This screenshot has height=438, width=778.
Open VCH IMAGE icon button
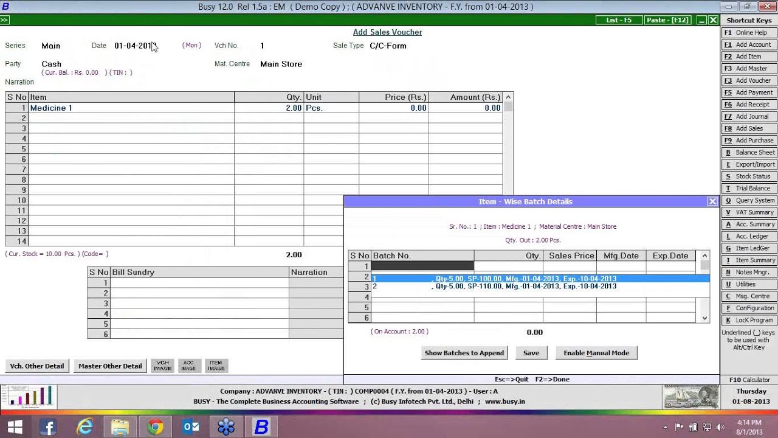(x=162, y=366)
